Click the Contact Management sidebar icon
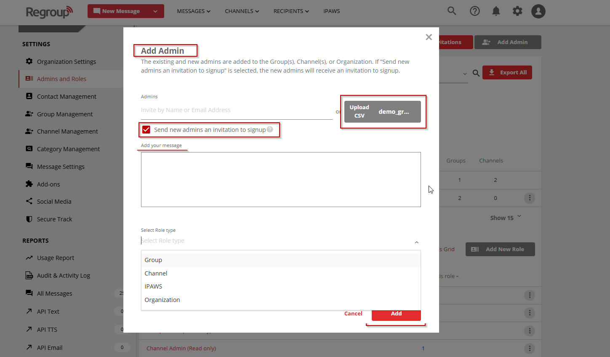Viewport: 610px width, 357px height. (29, 96)
